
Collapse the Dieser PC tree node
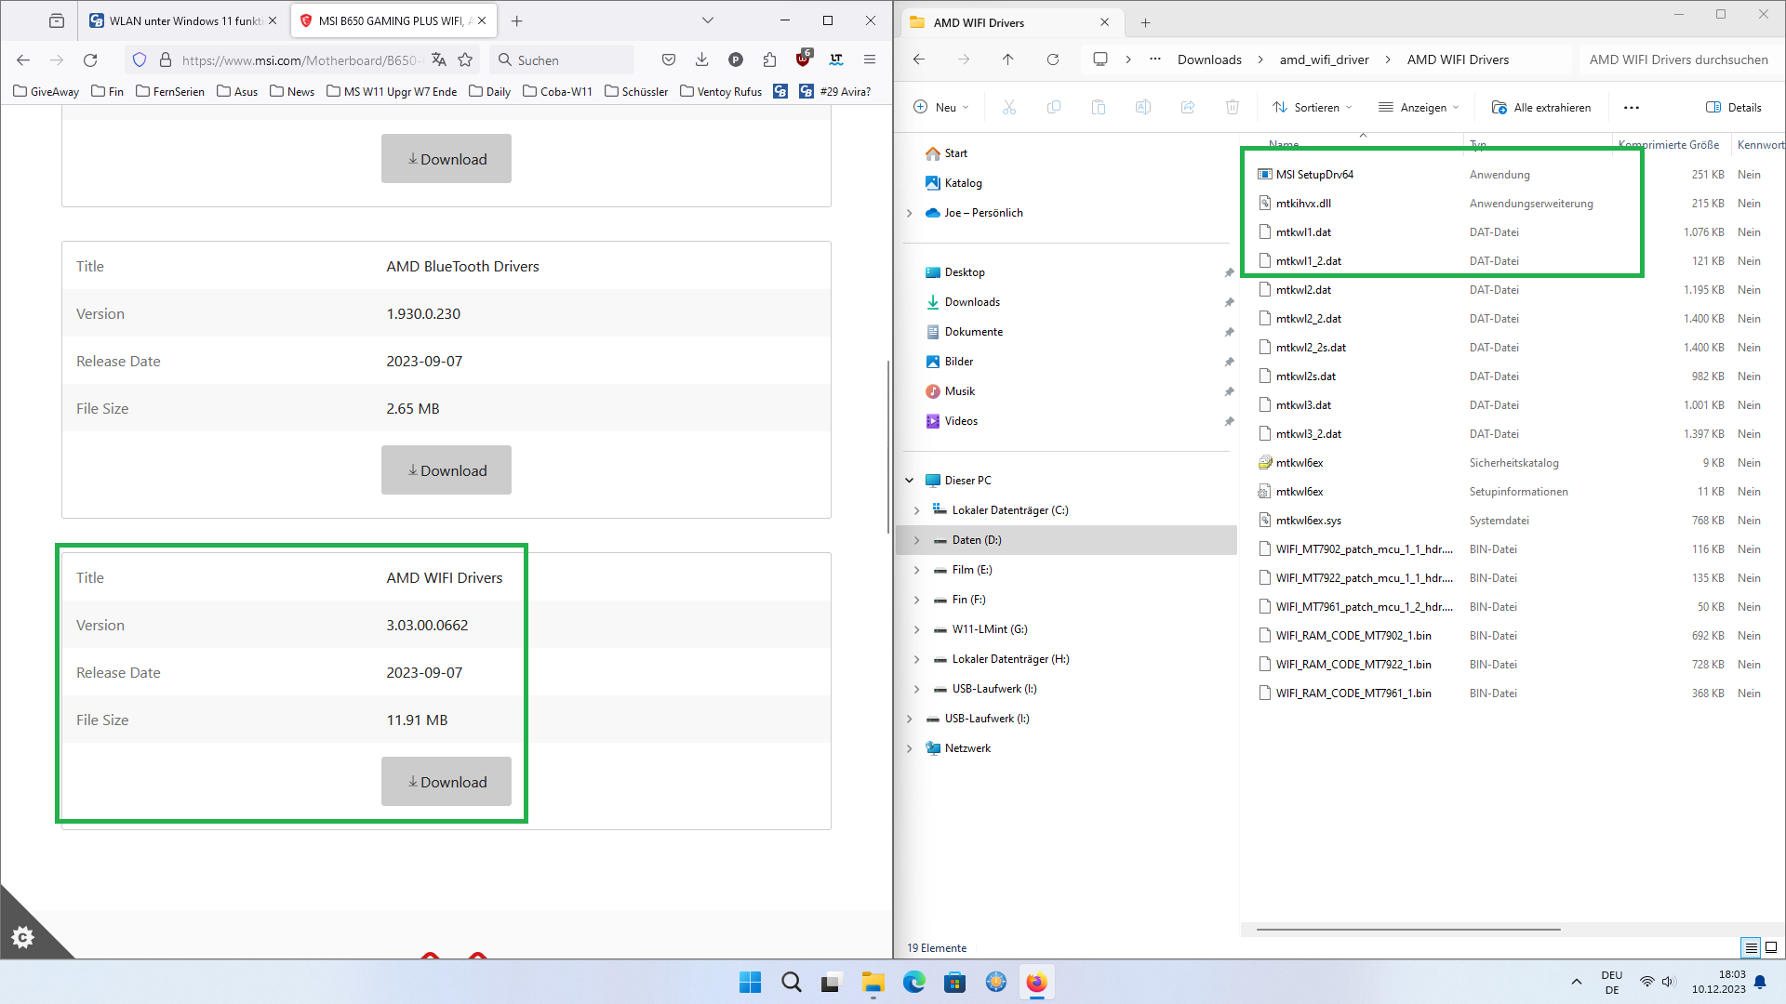pyautogui.click(x=909, y=481)
